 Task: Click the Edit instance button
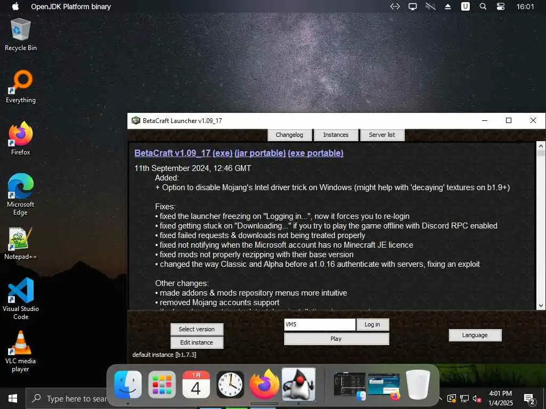[197, 342]
